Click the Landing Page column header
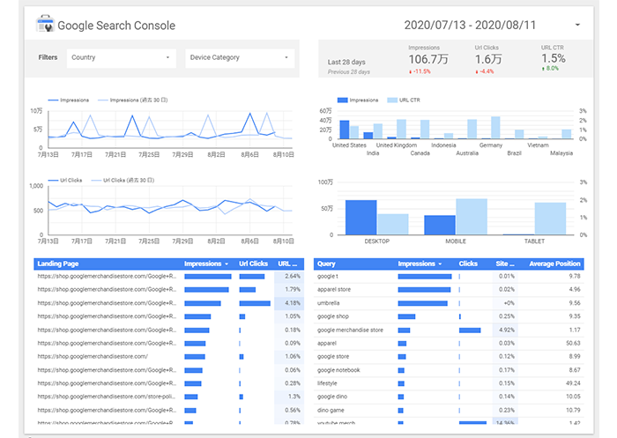617x438 pixels. [58, 264]
